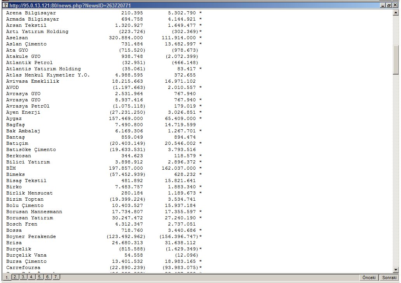
Task: Click the Borusan Mannesmann entry
Action: pos(34,212)
